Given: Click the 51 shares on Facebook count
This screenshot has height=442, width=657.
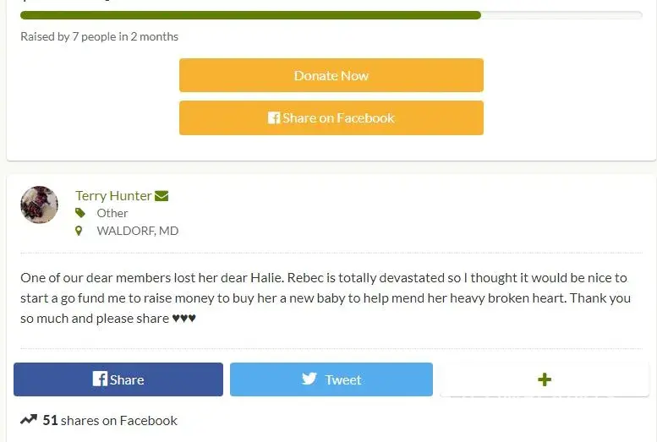Looking at the screenshot, I should click(x=110, y=420).
